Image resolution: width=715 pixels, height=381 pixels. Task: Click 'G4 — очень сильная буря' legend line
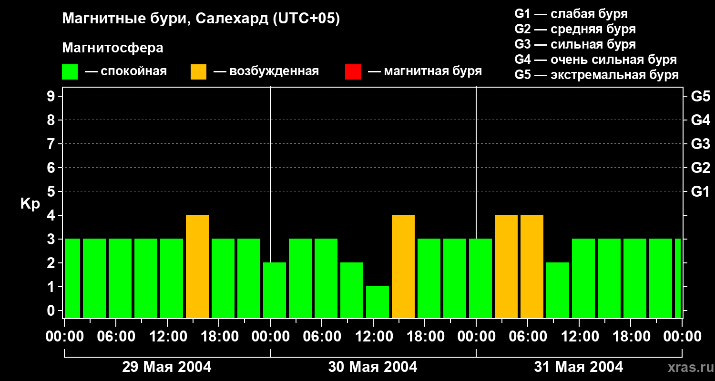596,60
